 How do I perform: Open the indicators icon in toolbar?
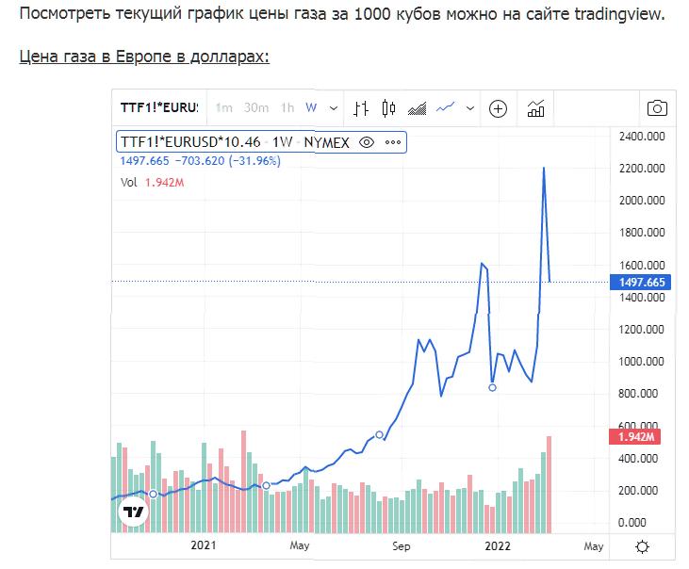click(x=535, y=108)
